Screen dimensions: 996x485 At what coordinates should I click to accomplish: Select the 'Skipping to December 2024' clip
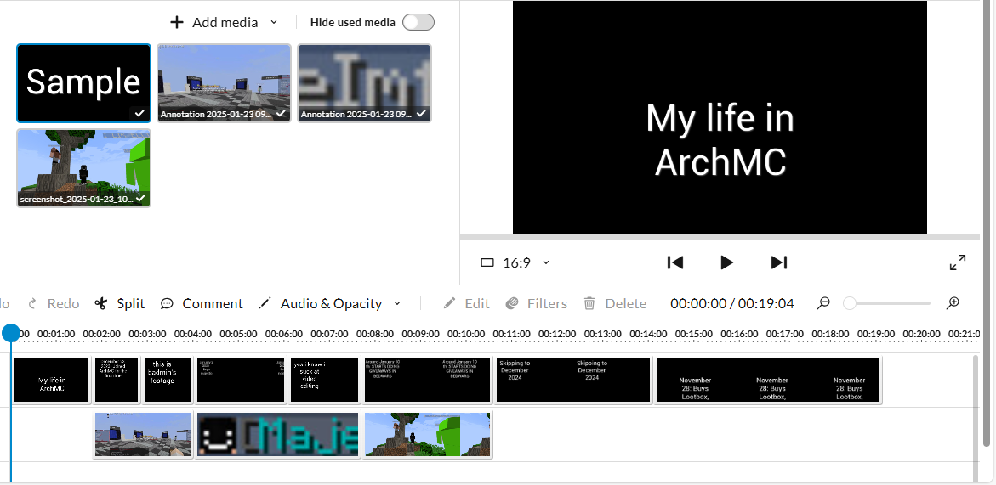(573, 381)
